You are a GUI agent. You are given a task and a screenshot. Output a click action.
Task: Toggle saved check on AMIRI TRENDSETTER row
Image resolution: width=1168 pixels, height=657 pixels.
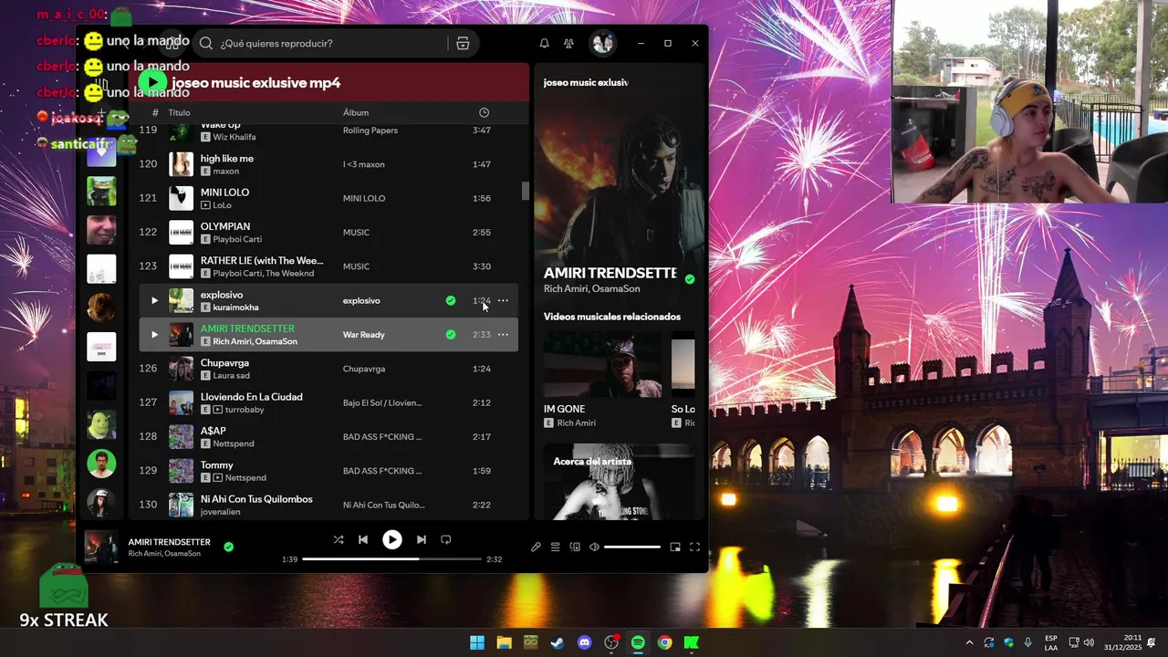pyautogui.click(x=451, y=335)
